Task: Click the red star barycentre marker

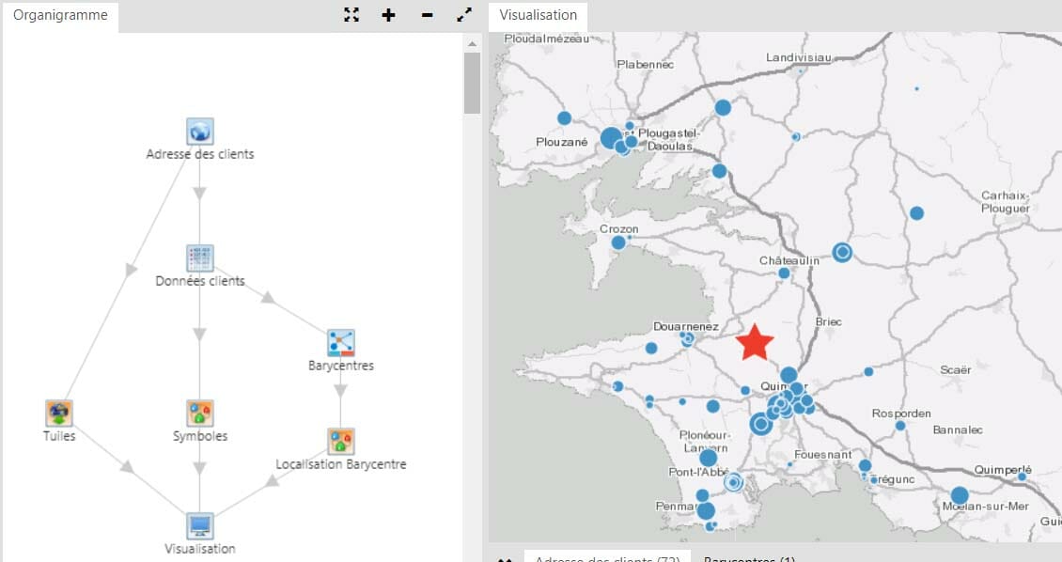Action: pyautogui.click(x=754, y=343)
